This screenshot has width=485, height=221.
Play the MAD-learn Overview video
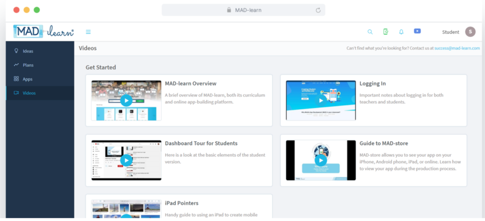click(126, 101)
